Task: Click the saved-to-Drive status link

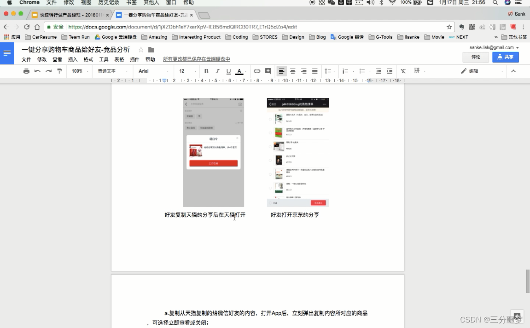Action: coord(196,59)
